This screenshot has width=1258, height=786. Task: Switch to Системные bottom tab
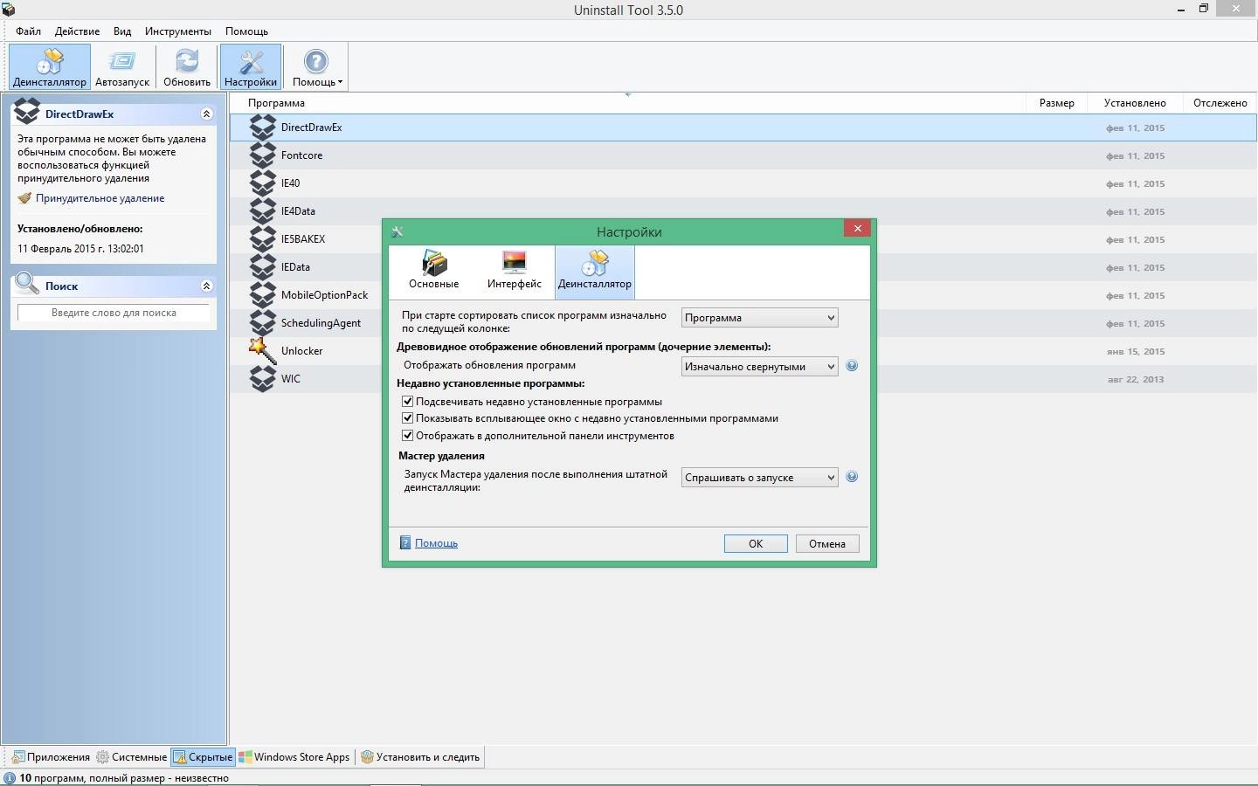coord(132,757)
